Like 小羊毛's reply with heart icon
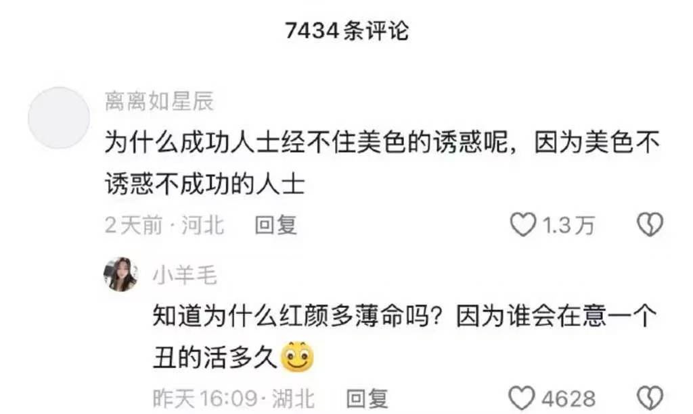Image resolution: width=693 pixels, height=414 pixels. (x=522, y=398)
